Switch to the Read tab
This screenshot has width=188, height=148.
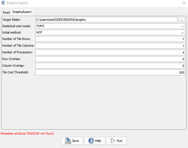(6, 12)
